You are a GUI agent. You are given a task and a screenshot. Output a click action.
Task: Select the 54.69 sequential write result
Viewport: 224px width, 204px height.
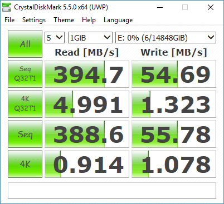174,74
